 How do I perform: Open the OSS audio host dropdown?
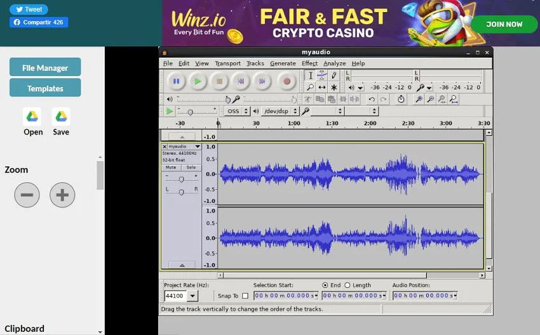[237, 111]
